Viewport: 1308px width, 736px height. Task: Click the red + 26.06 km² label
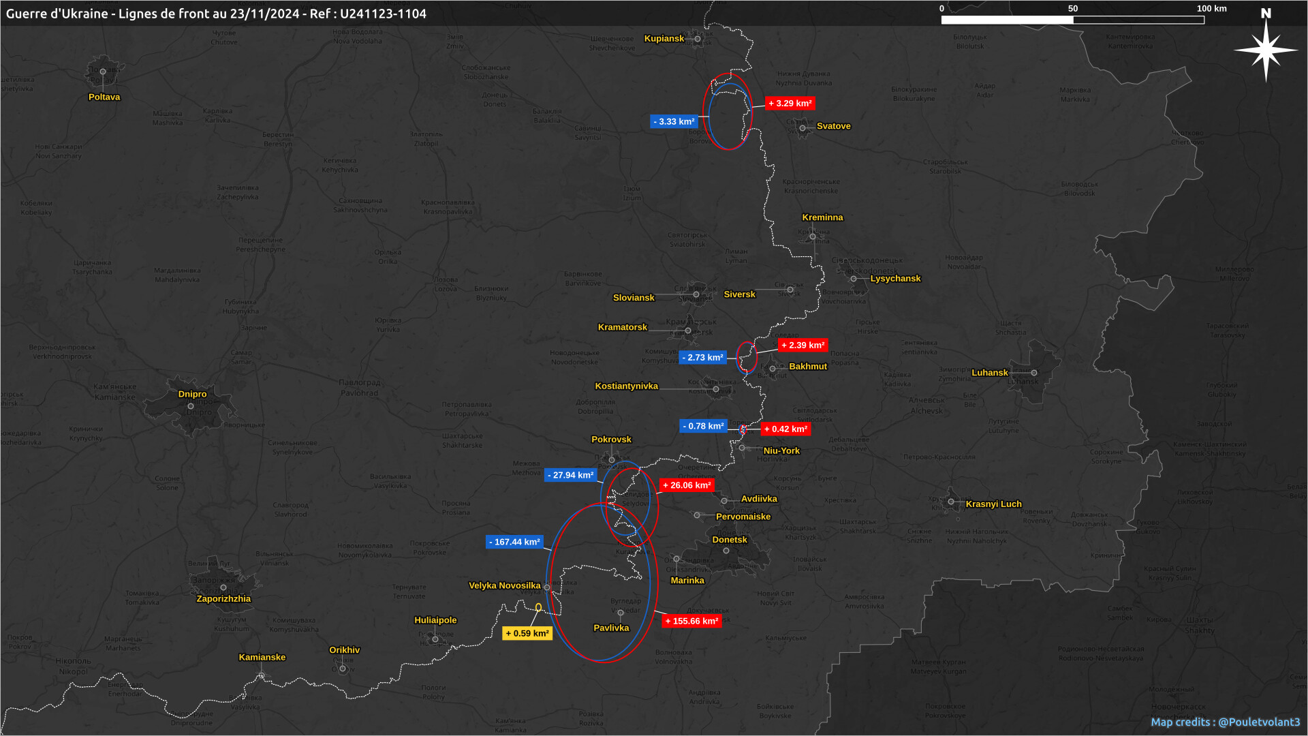pyautogui.click(x=687, y=485)
